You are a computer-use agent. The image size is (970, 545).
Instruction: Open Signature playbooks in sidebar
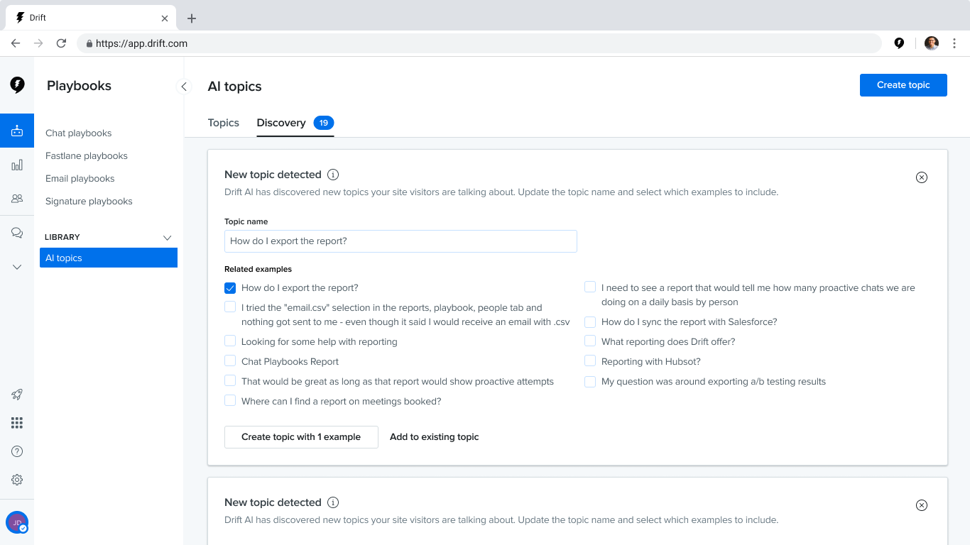pyautogui.click(x=89, y=201)
